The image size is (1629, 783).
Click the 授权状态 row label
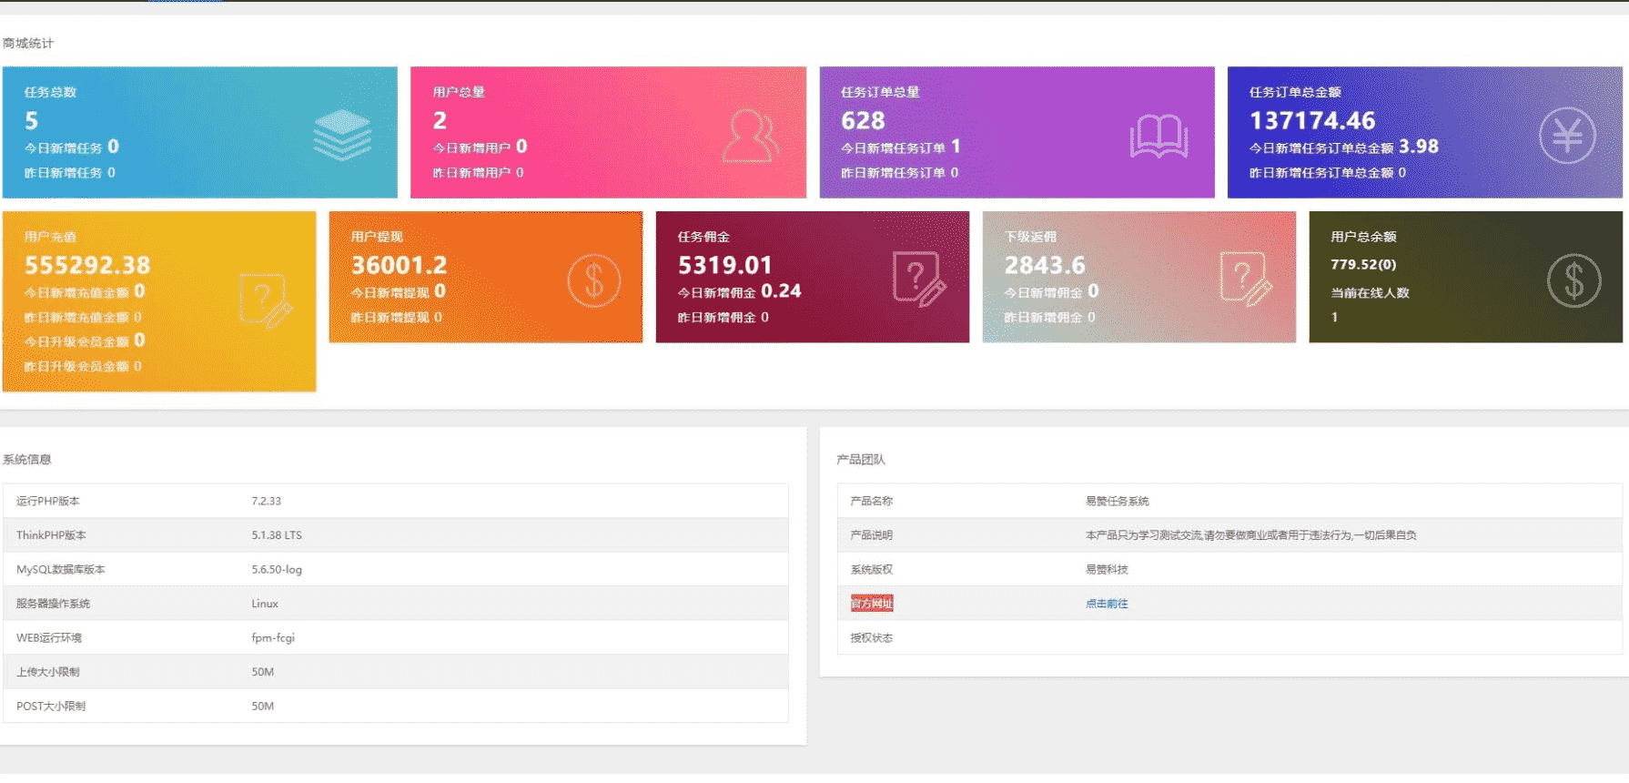point(872,637)
